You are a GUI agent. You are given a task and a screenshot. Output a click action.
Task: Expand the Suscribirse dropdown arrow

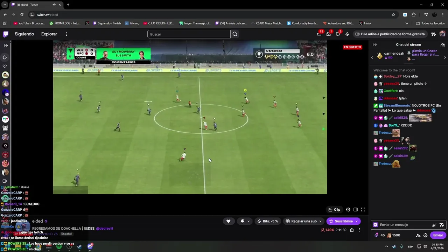click(357, 221)
